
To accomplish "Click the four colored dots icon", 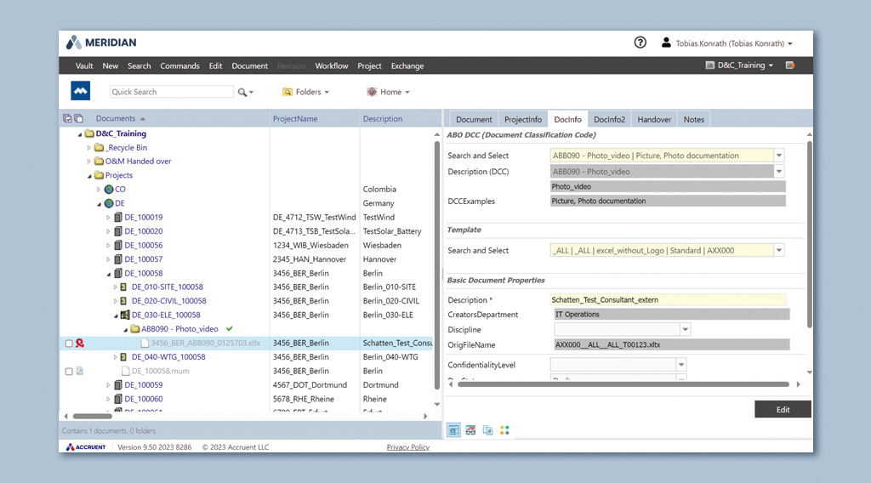I will point(504,430).
